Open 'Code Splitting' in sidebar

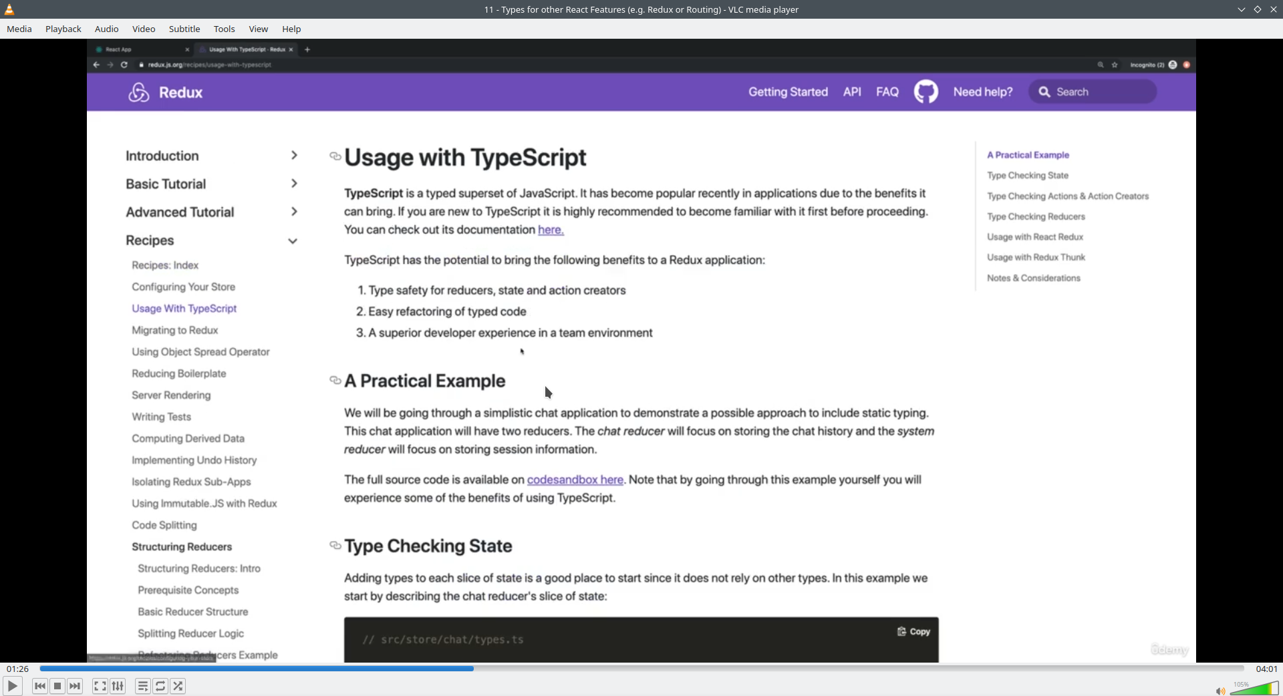click(164, 525)
